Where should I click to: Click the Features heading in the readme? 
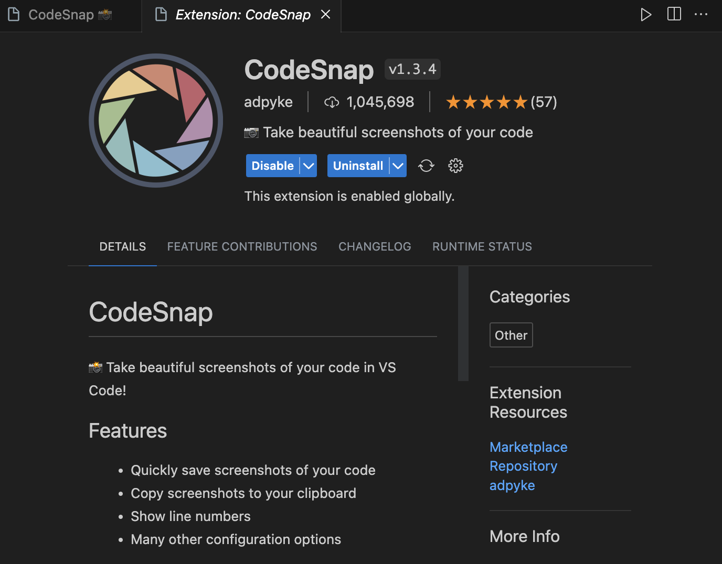(x=128, y=431)
